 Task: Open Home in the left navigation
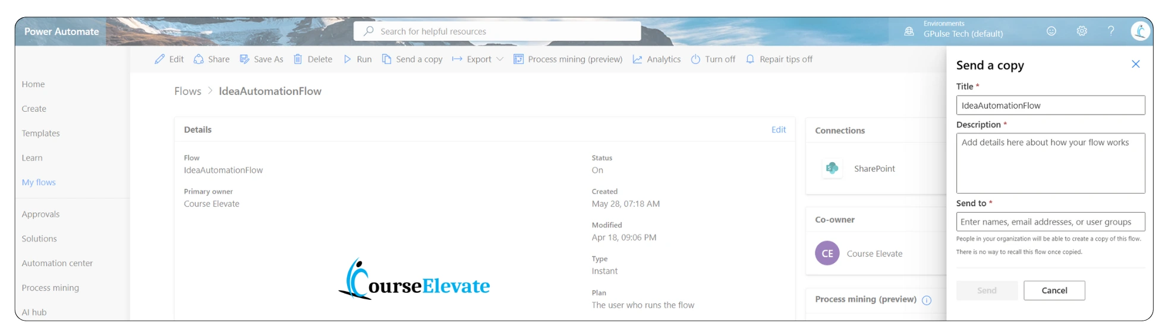pyautogui.click(x=33, y=84)
